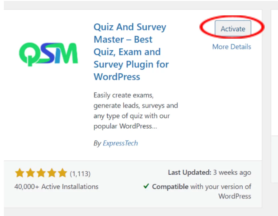Click the WordPress text under the compatibility note
Screen dimensions: 278x216
(x=235, y=196)
